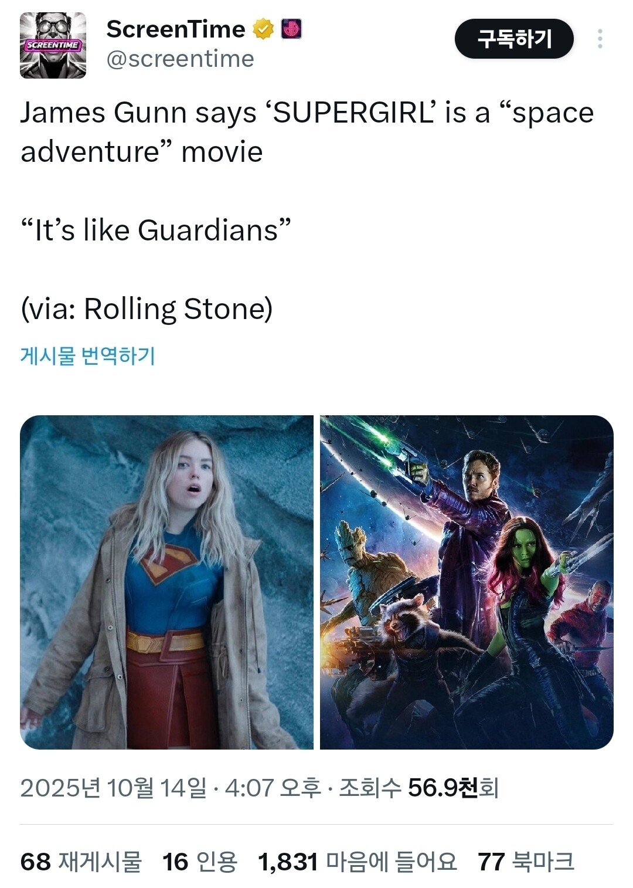Viewport: 633px width, 888px height.
Task: Click the pink affiliate badge icon
Action: (x=291, y=29)
